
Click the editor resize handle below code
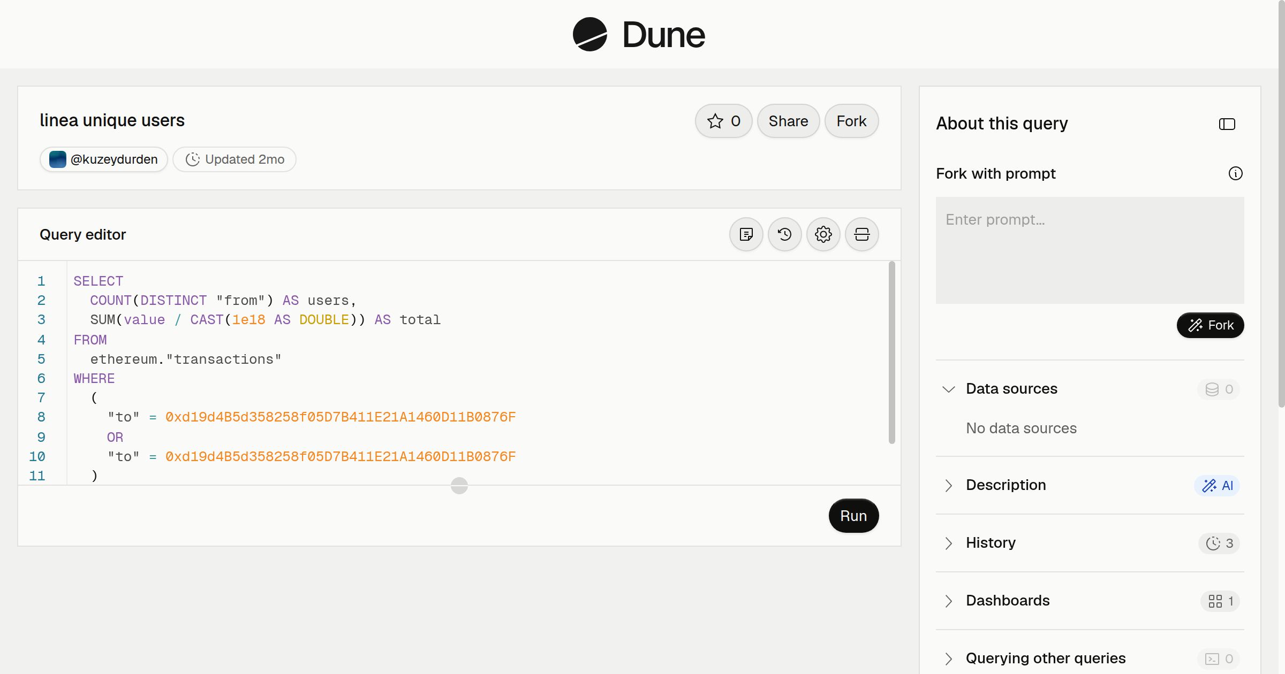459,486
